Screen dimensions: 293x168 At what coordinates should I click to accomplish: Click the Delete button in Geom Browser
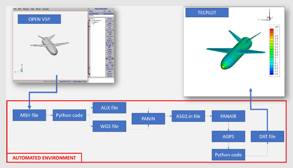(109, 19)
